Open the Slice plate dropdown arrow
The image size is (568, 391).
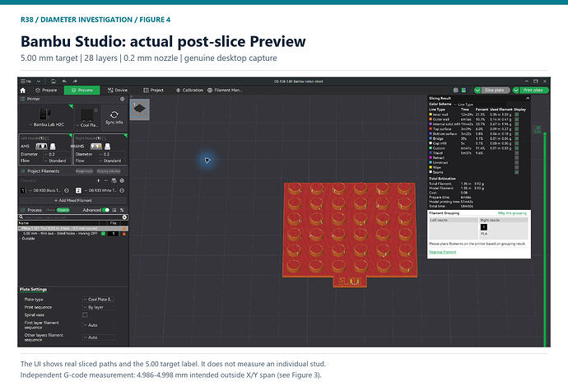click(477, 91)
